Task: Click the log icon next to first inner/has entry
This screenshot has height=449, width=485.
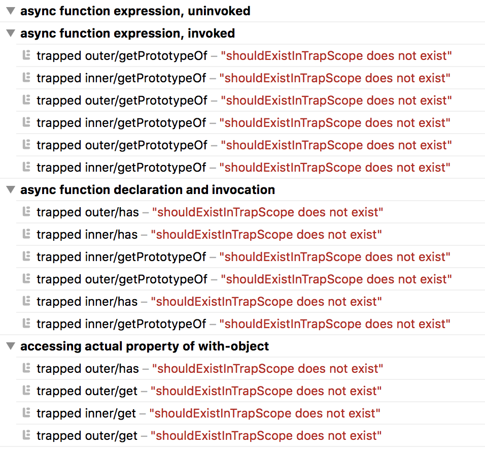Action: [x=26, y=234]
